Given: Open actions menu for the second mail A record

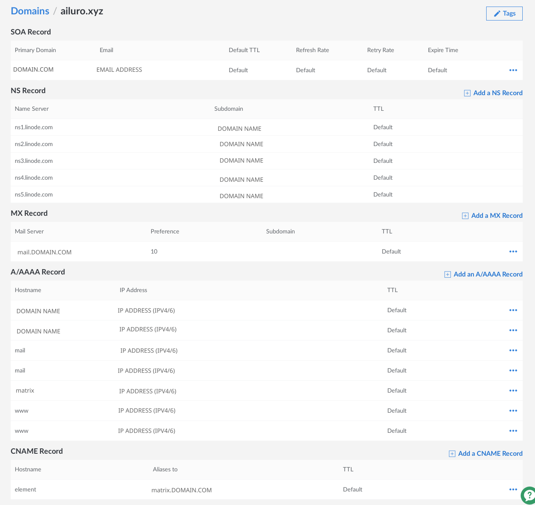Looking at the screenshot, I should [x=513, y=370].
